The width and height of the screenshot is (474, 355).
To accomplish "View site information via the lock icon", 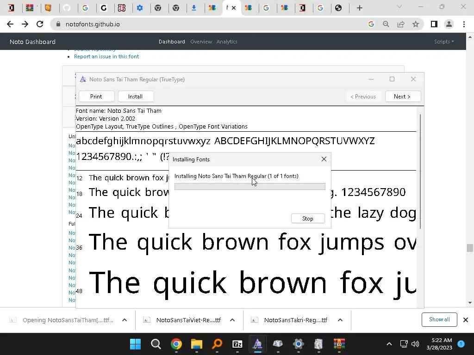I will (58, 24).
